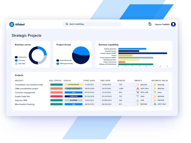Click Headquarters legend dot in Business owner

[16, 57]
